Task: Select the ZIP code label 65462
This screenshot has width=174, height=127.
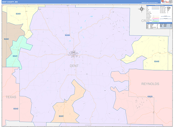Action: (x=6, y=39)
